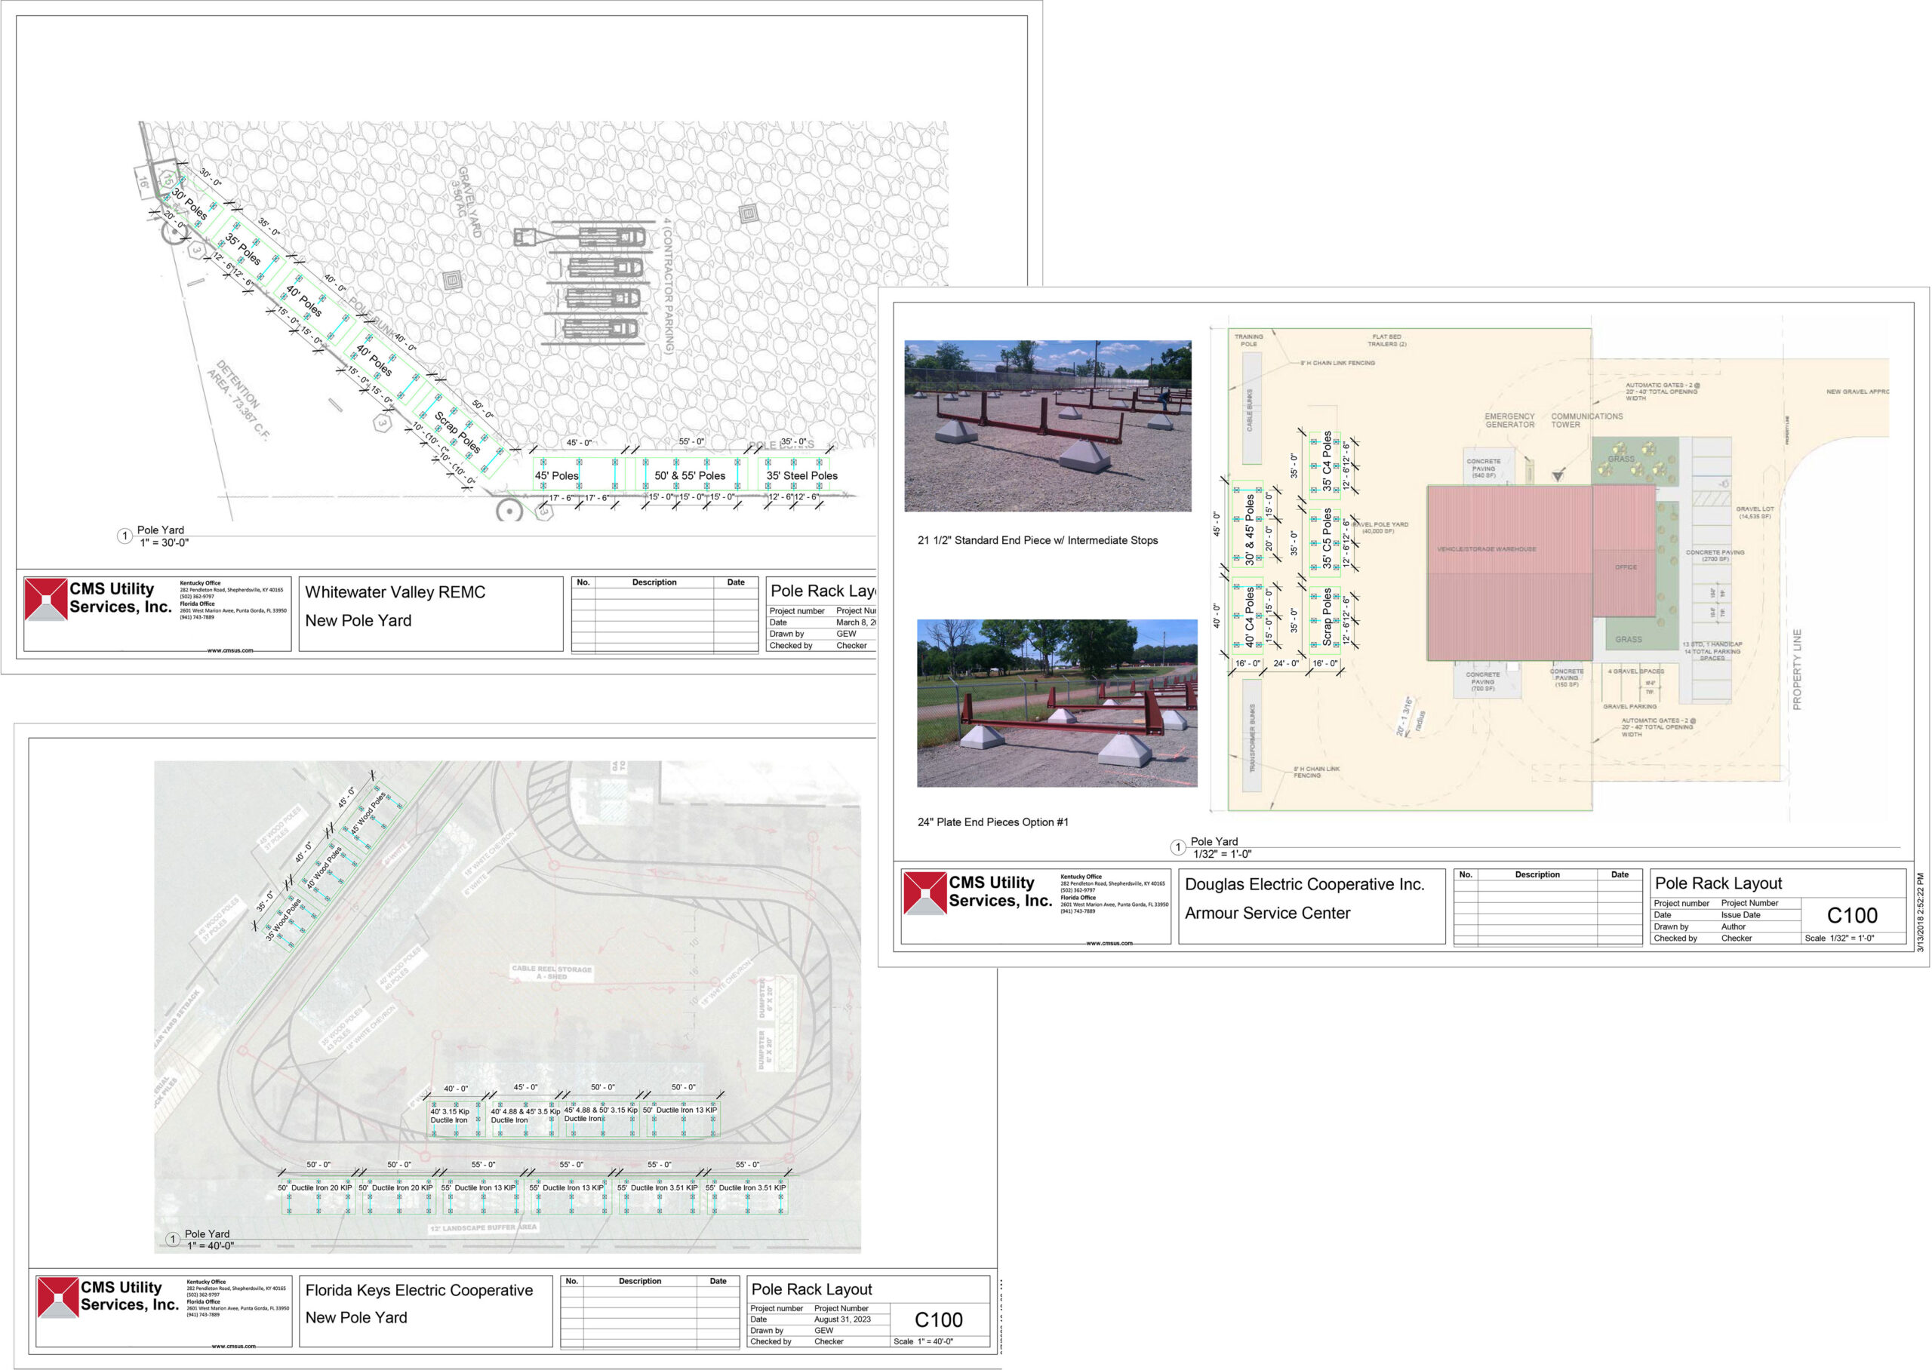Select 'Scale 1" = 40'-0"' in the Florida Keys title block

click(x=923, y=1341)
